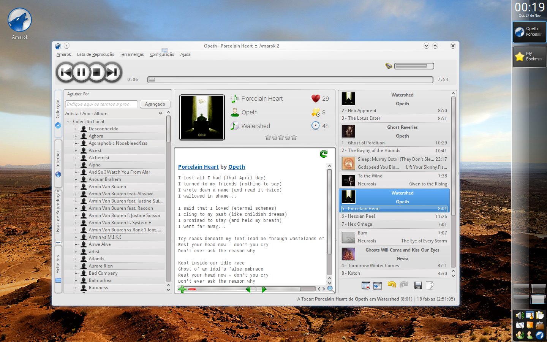The image size is (547, 342).
Task: Select track 6 - Hessian Peel
Action: point(394,216)
